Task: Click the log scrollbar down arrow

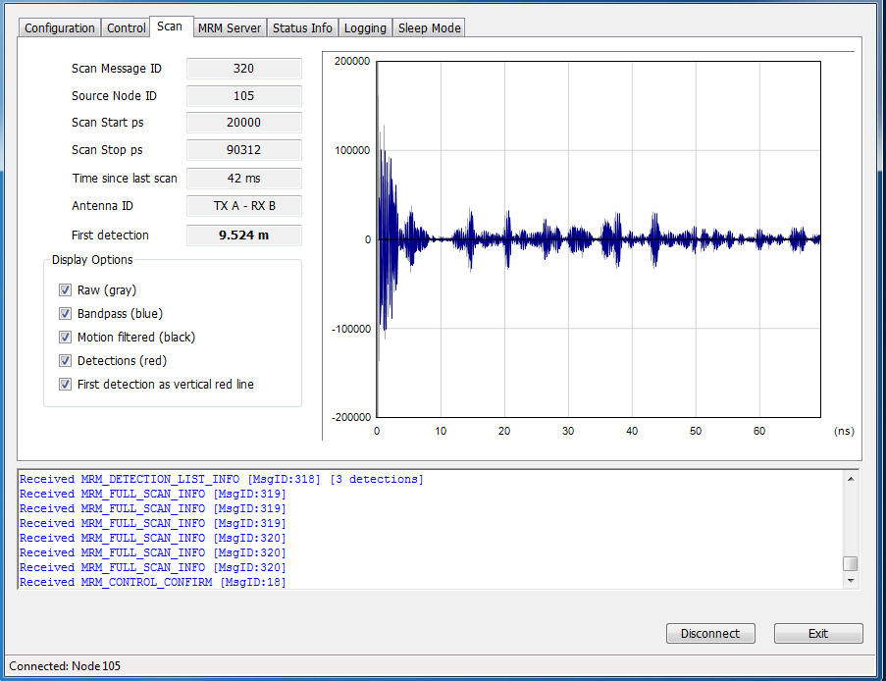Action: point(851,581)
